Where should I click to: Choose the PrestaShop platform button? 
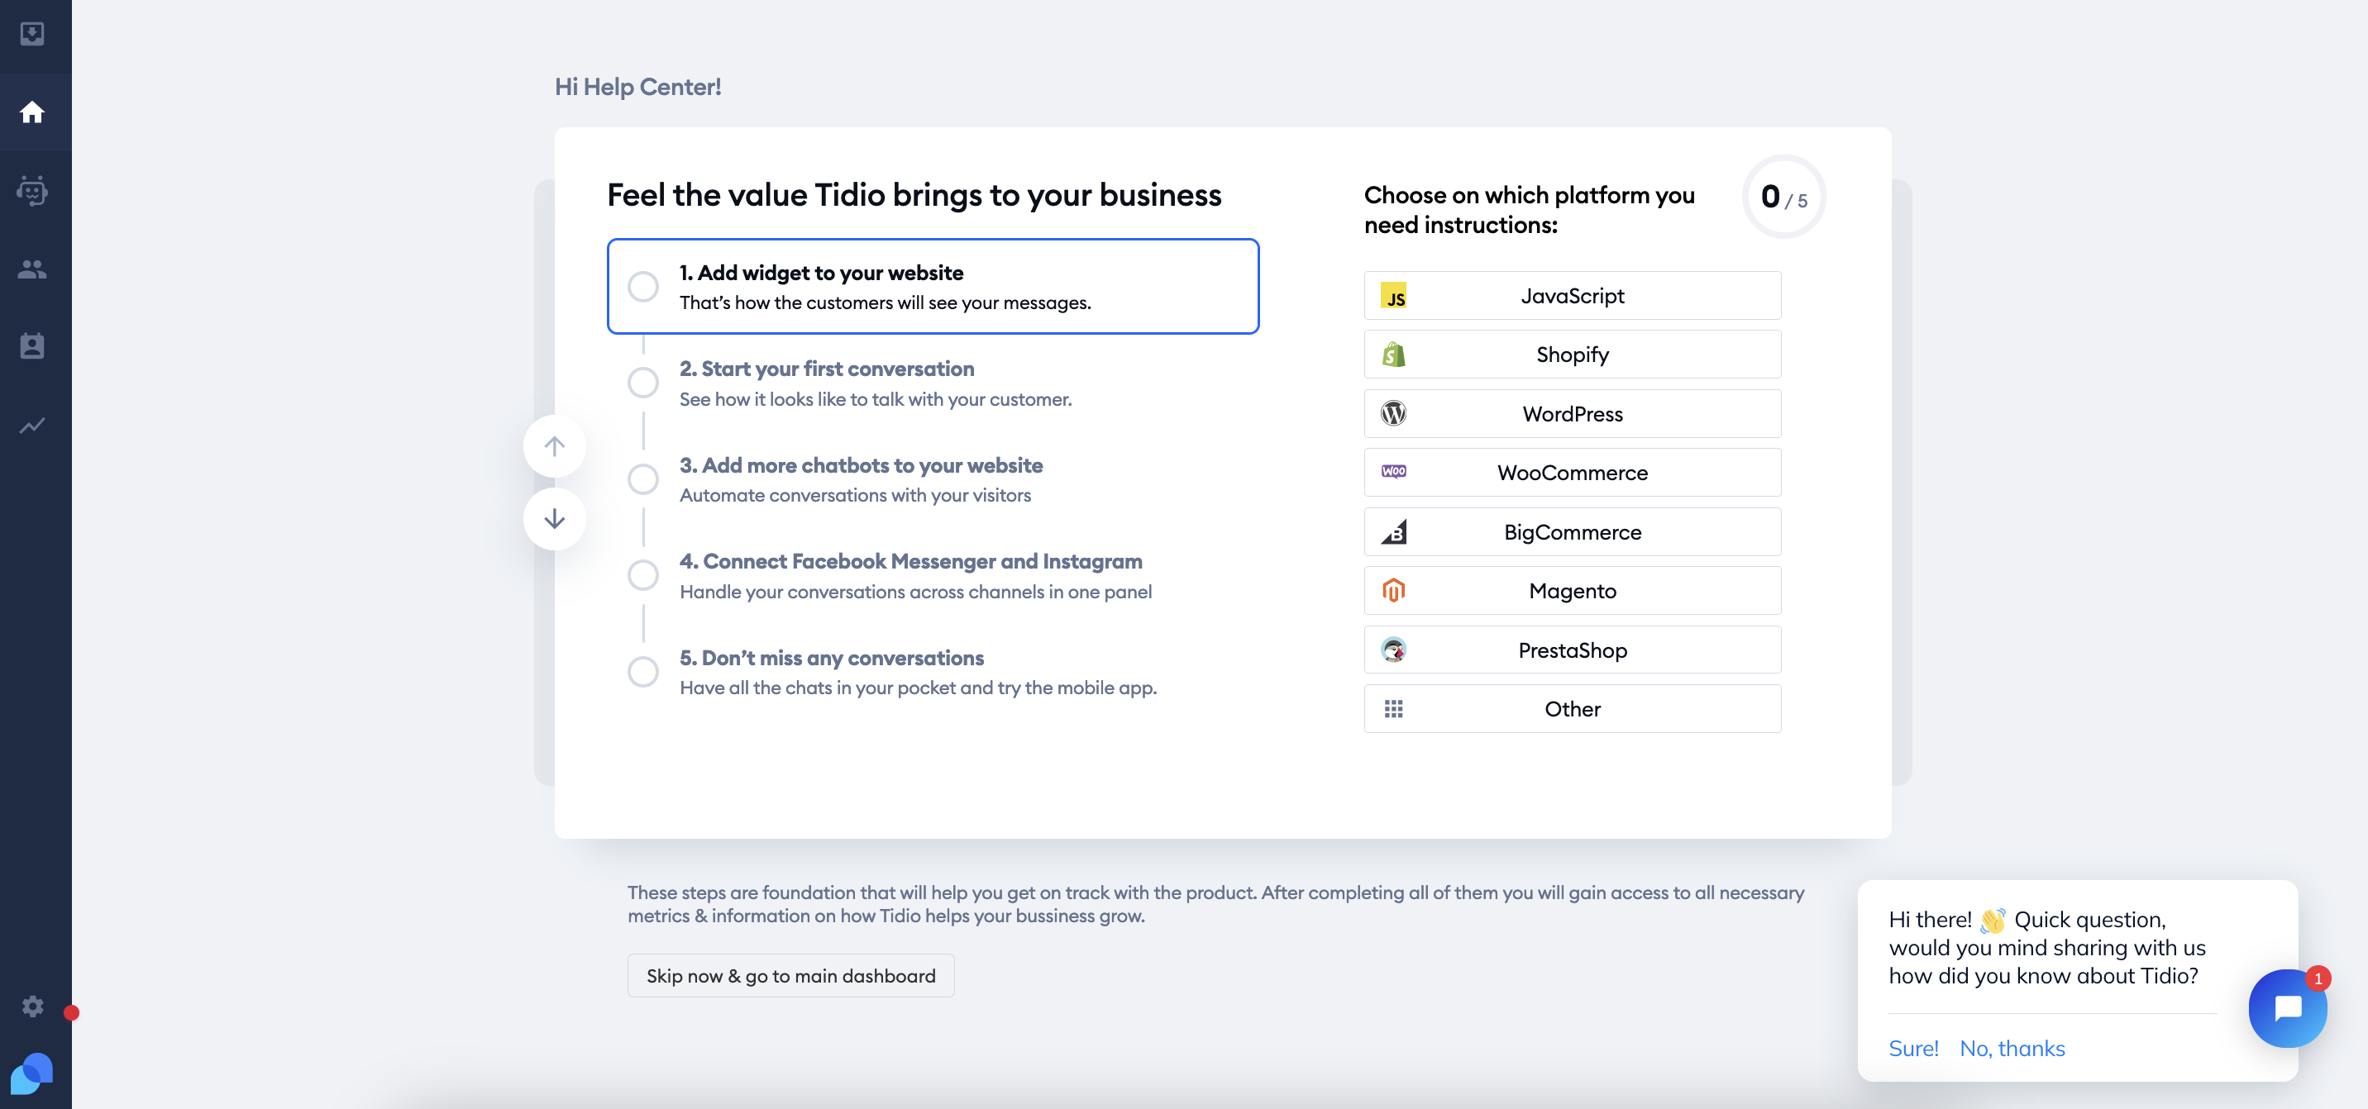click(1572, 650)
